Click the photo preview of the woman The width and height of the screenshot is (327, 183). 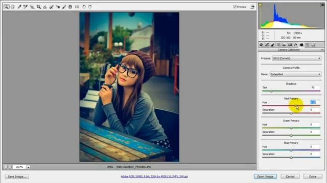pos(129,87)
